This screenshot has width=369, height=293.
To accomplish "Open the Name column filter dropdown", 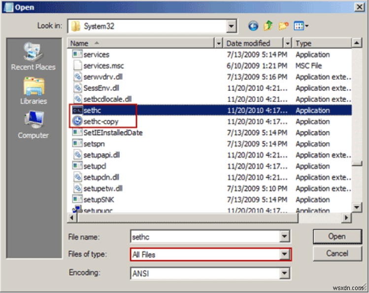I will click(x=218, y=43).
